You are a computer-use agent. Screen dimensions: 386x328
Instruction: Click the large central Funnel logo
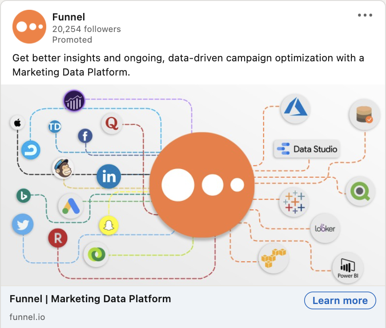pos(202,184)
